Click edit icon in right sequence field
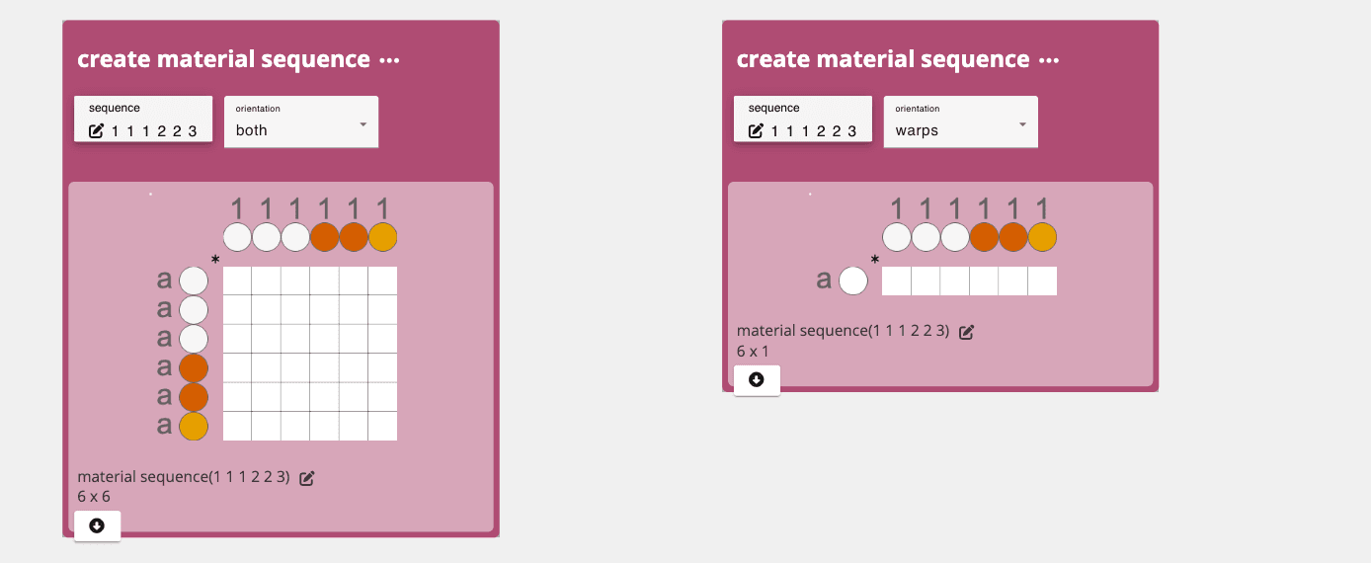 757,131
